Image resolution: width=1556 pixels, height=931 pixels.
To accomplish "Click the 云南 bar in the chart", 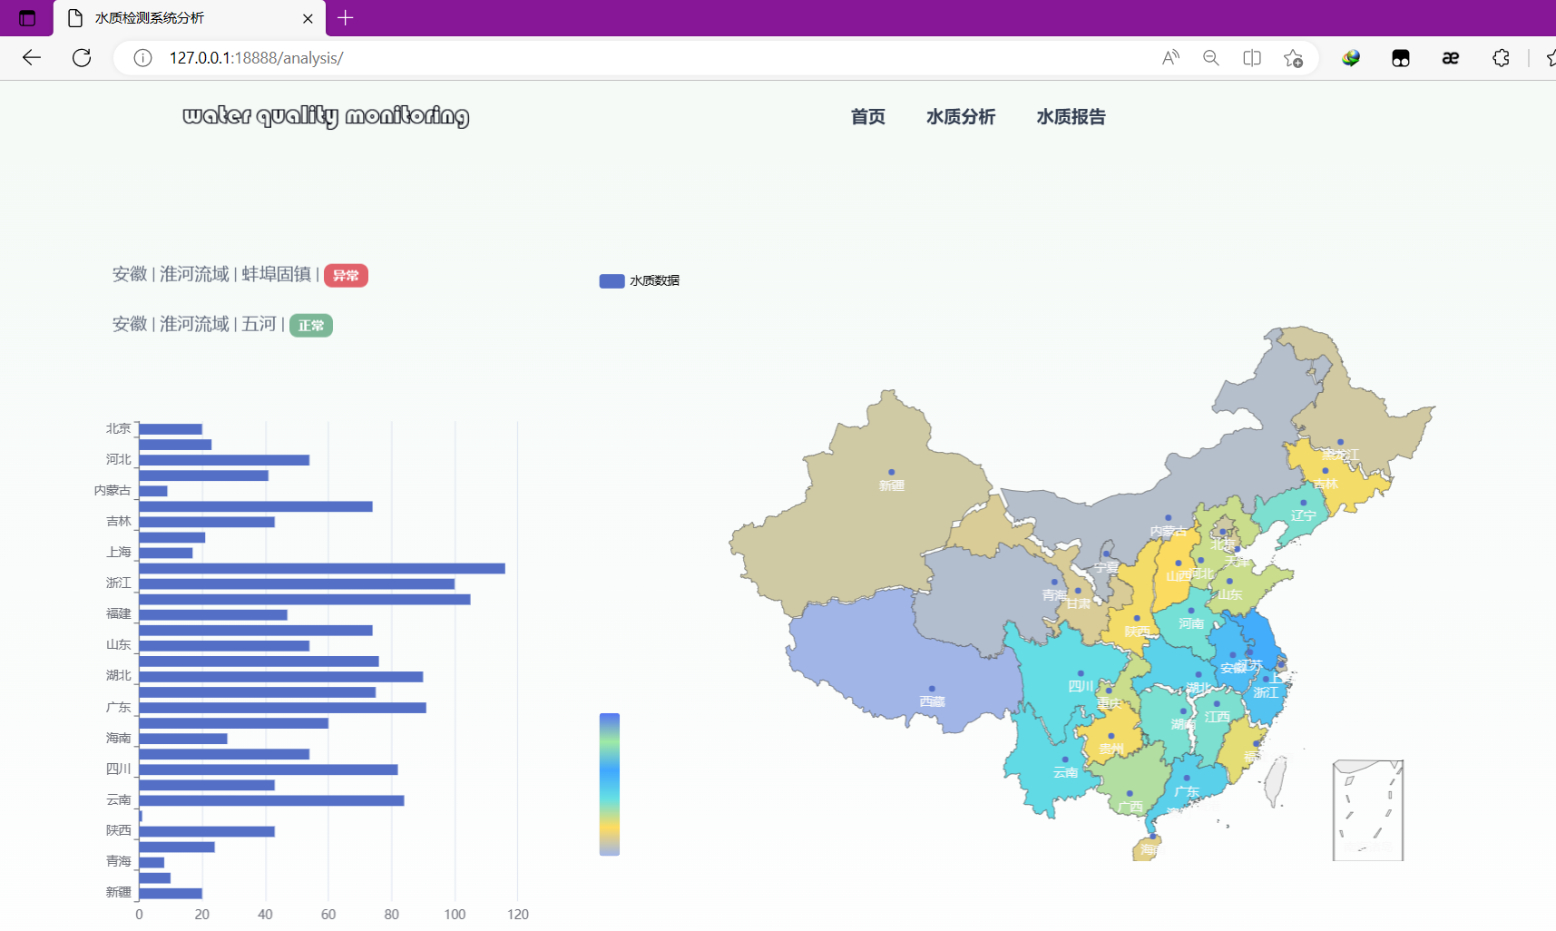I will point(271,800).
